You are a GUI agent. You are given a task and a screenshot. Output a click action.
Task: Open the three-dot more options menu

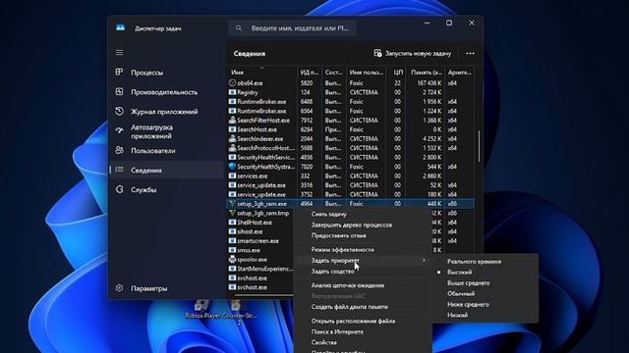point(470,53)
